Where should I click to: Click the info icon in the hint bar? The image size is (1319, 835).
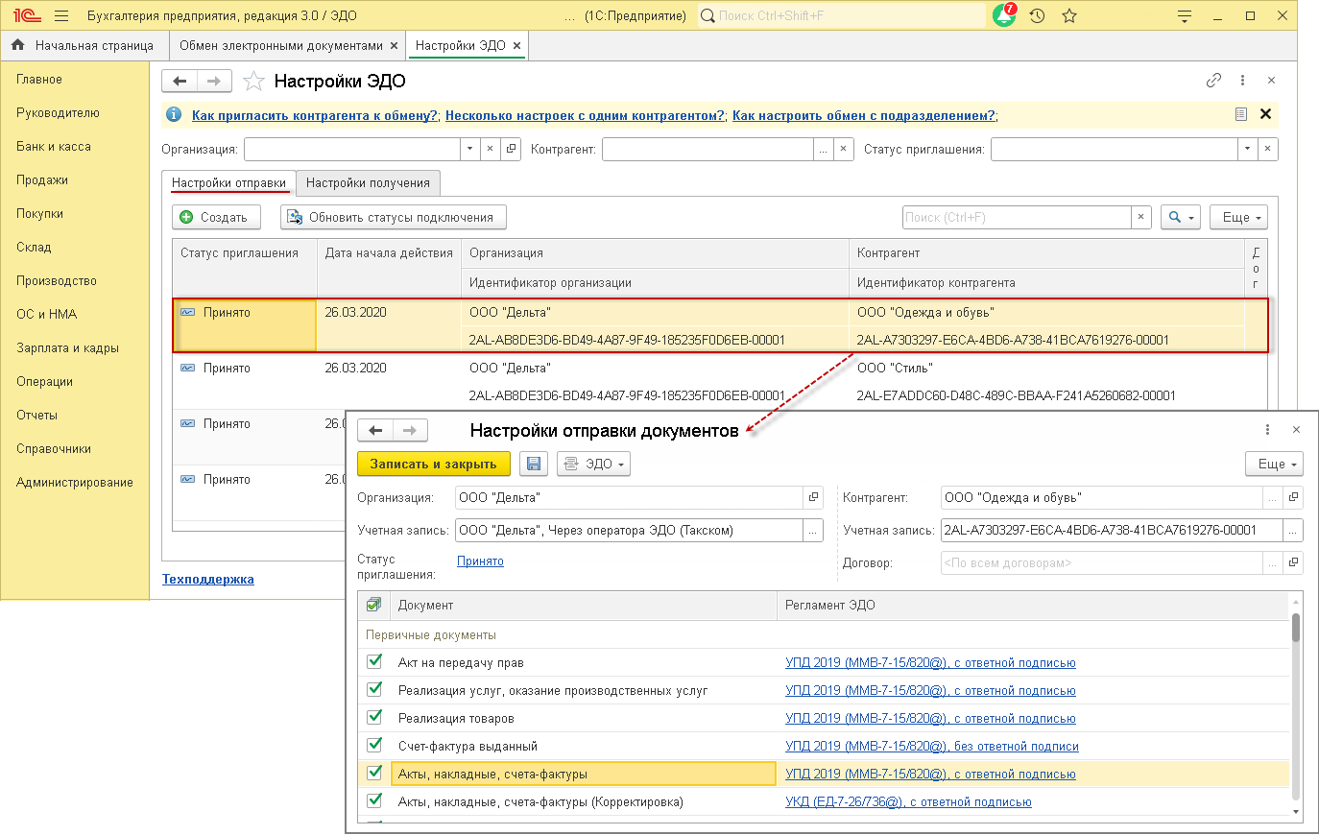click(174, 115)
